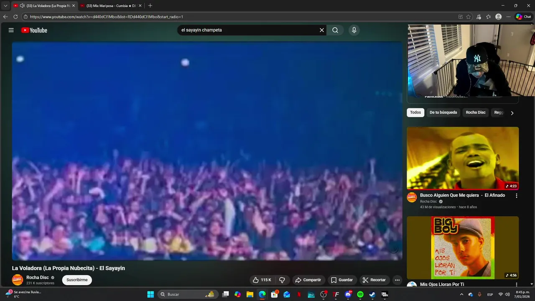Click inside the YouTube search field
535x301 pixels.
click(249, 30)
